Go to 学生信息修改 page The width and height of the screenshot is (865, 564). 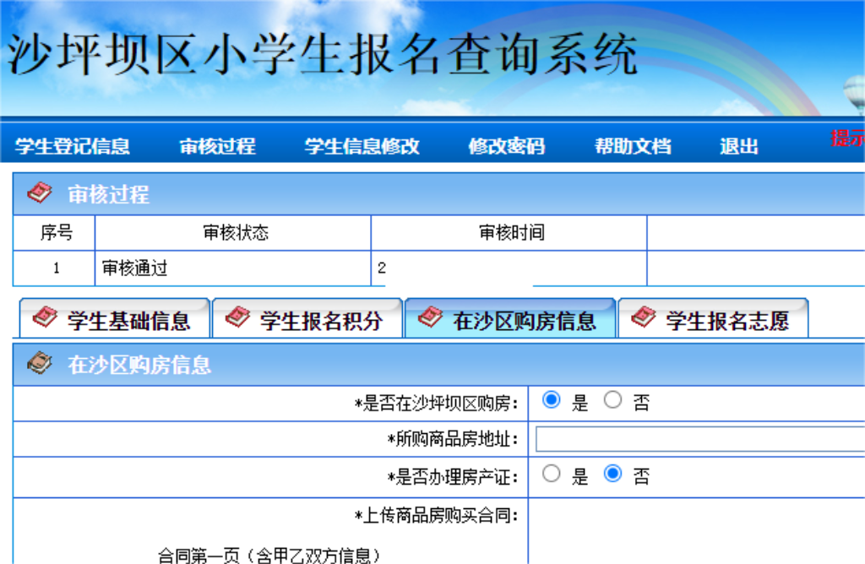362,146
